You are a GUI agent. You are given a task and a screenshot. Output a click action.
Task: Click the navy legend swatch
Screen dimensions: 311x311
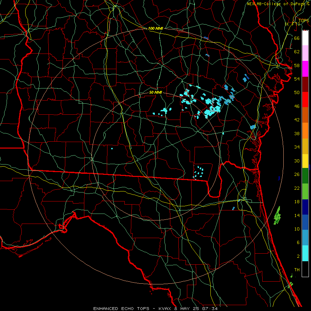(305, 207)
